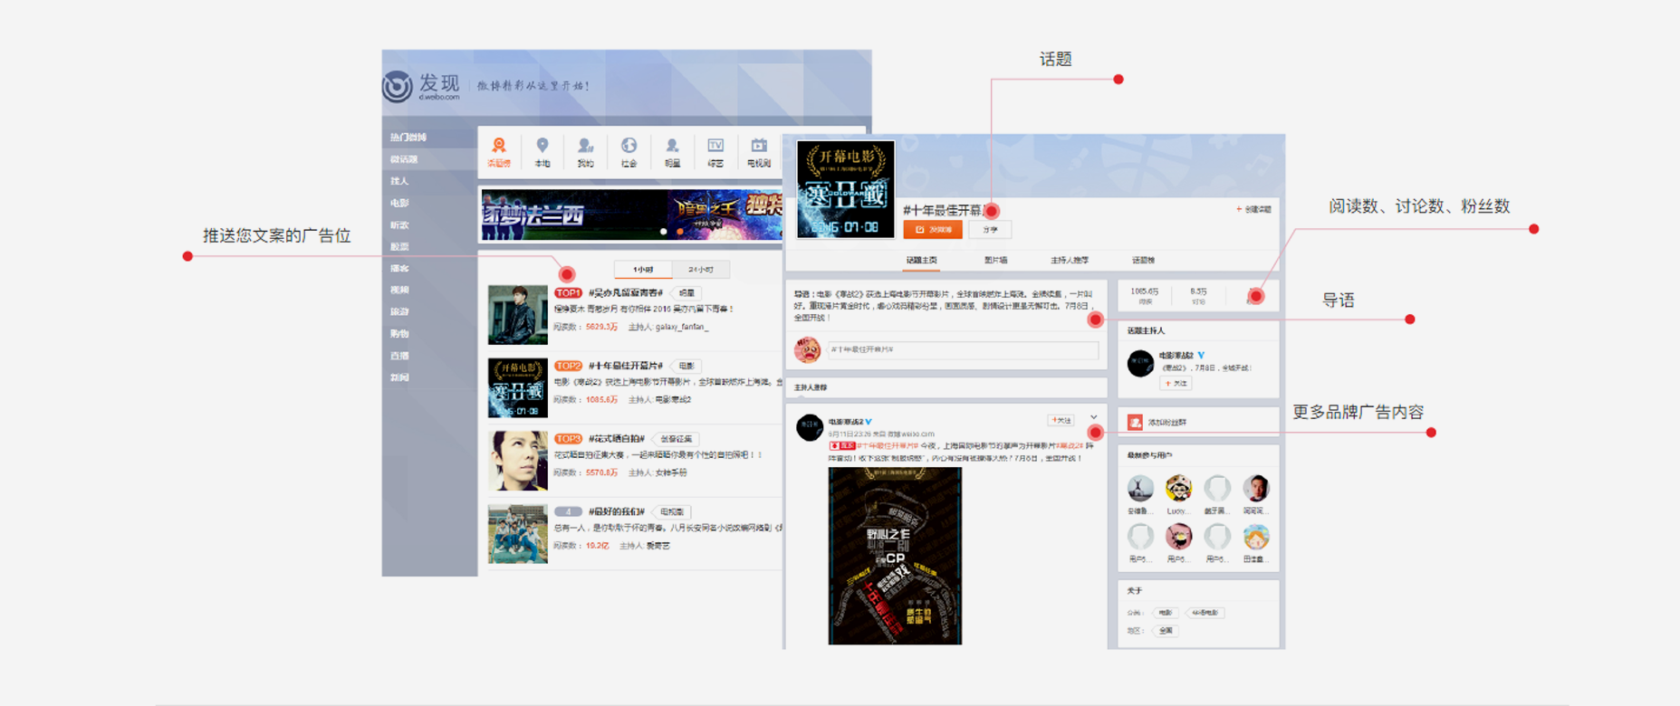Open the Lucy participant avatar
Image resolution: width=1680 pixels, height=706 pixels.
pyautogui.click(x=1178, y=489)
